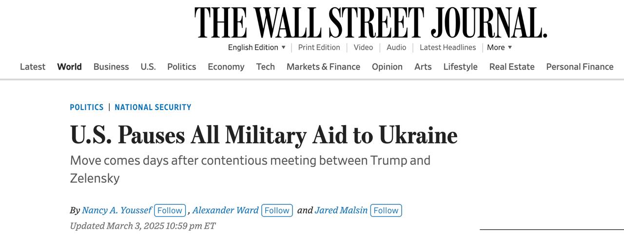Click The Wall Street Journal logo
624x238 pixels.
pyautogui.click(x=370, y=23)
